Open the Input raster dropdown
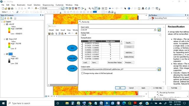 (155, 30)
